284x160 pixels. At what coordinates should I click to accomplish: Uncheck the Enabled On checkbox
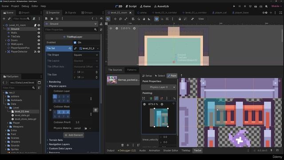[x=75, y=43]
